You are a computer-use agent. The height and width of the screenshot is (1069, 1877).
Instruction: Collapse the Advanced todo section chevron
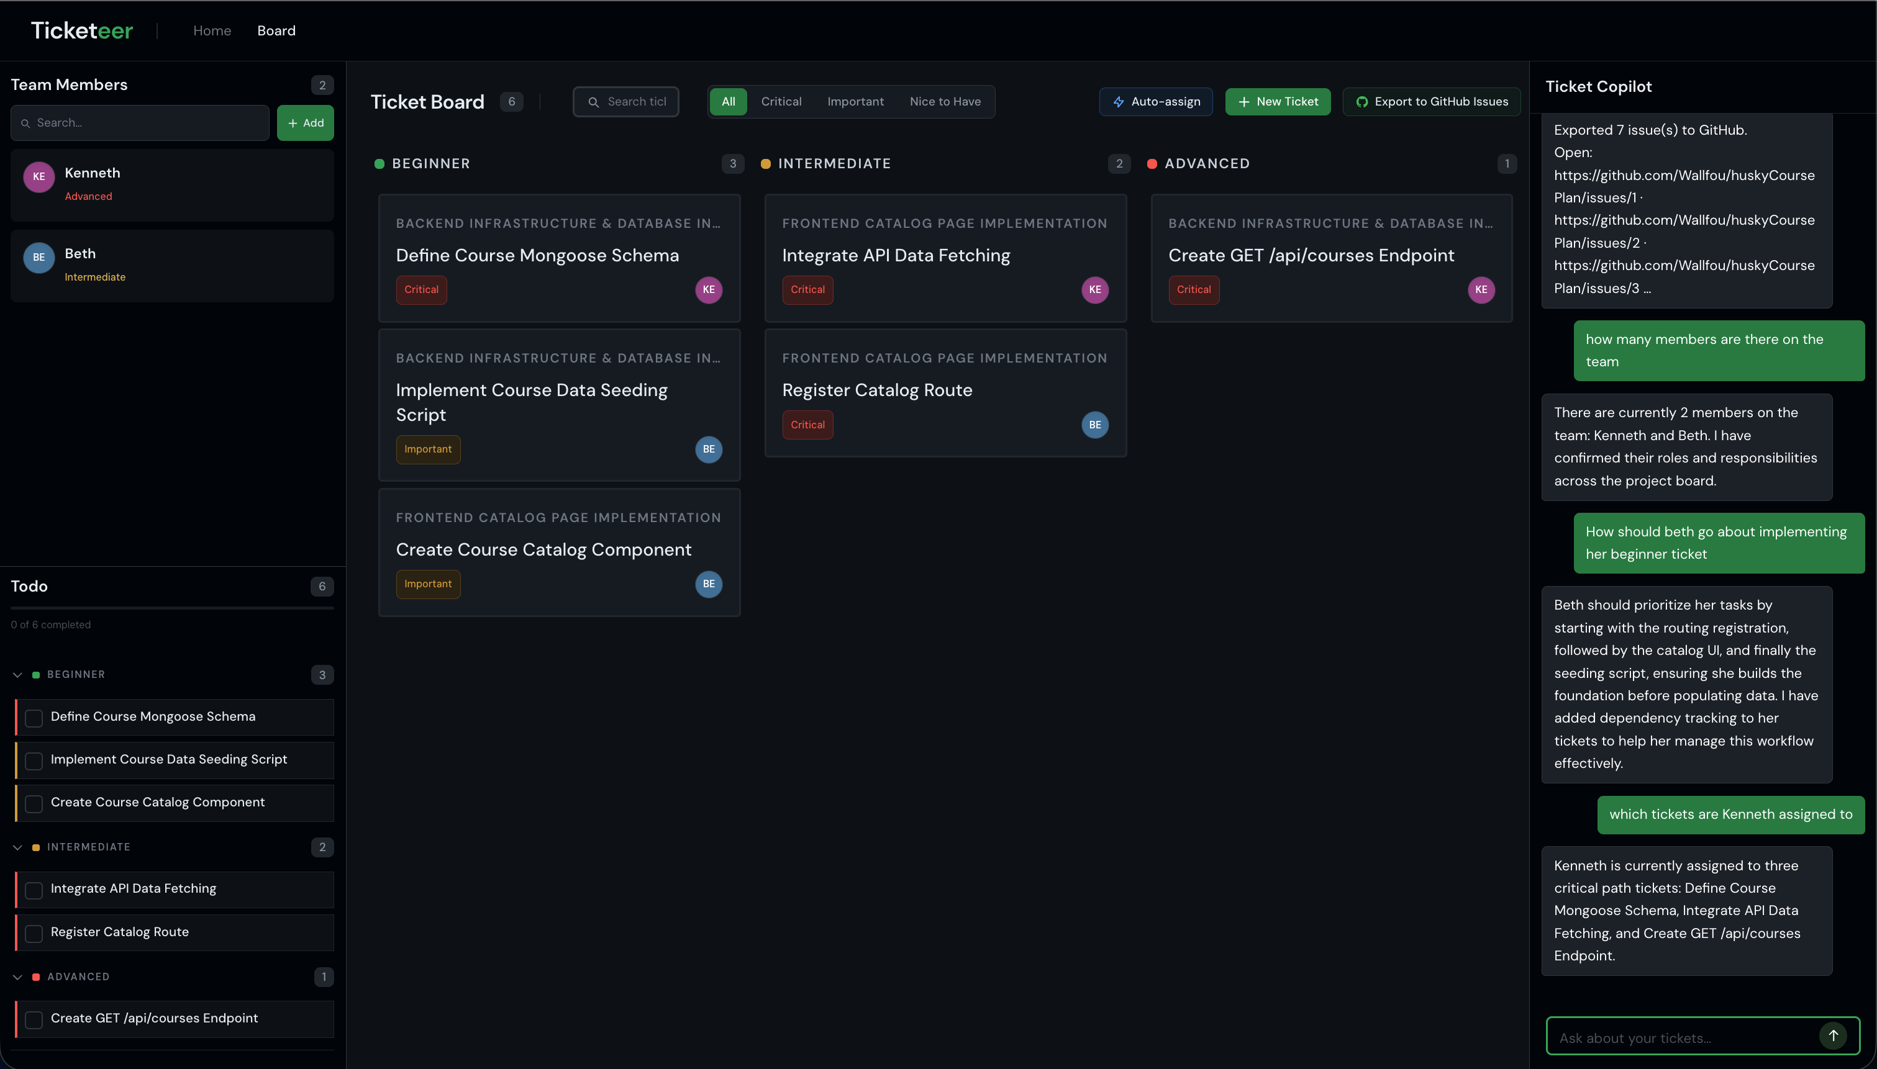point(17,977)
